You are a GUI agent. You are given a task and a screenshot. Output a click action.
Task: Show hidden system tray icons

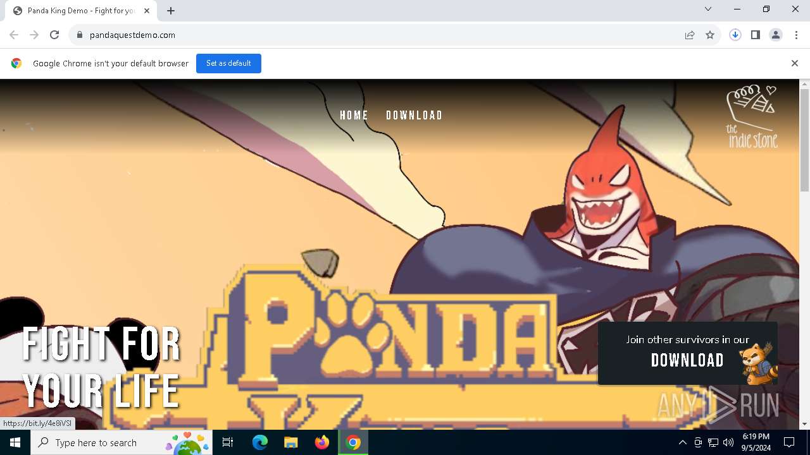coord(682,442)
